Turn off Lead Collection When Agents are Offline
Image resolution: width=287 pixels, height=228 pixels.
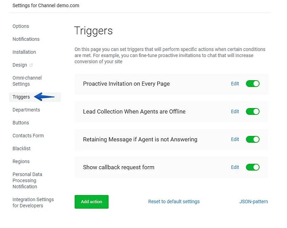[x=252, y=111]
